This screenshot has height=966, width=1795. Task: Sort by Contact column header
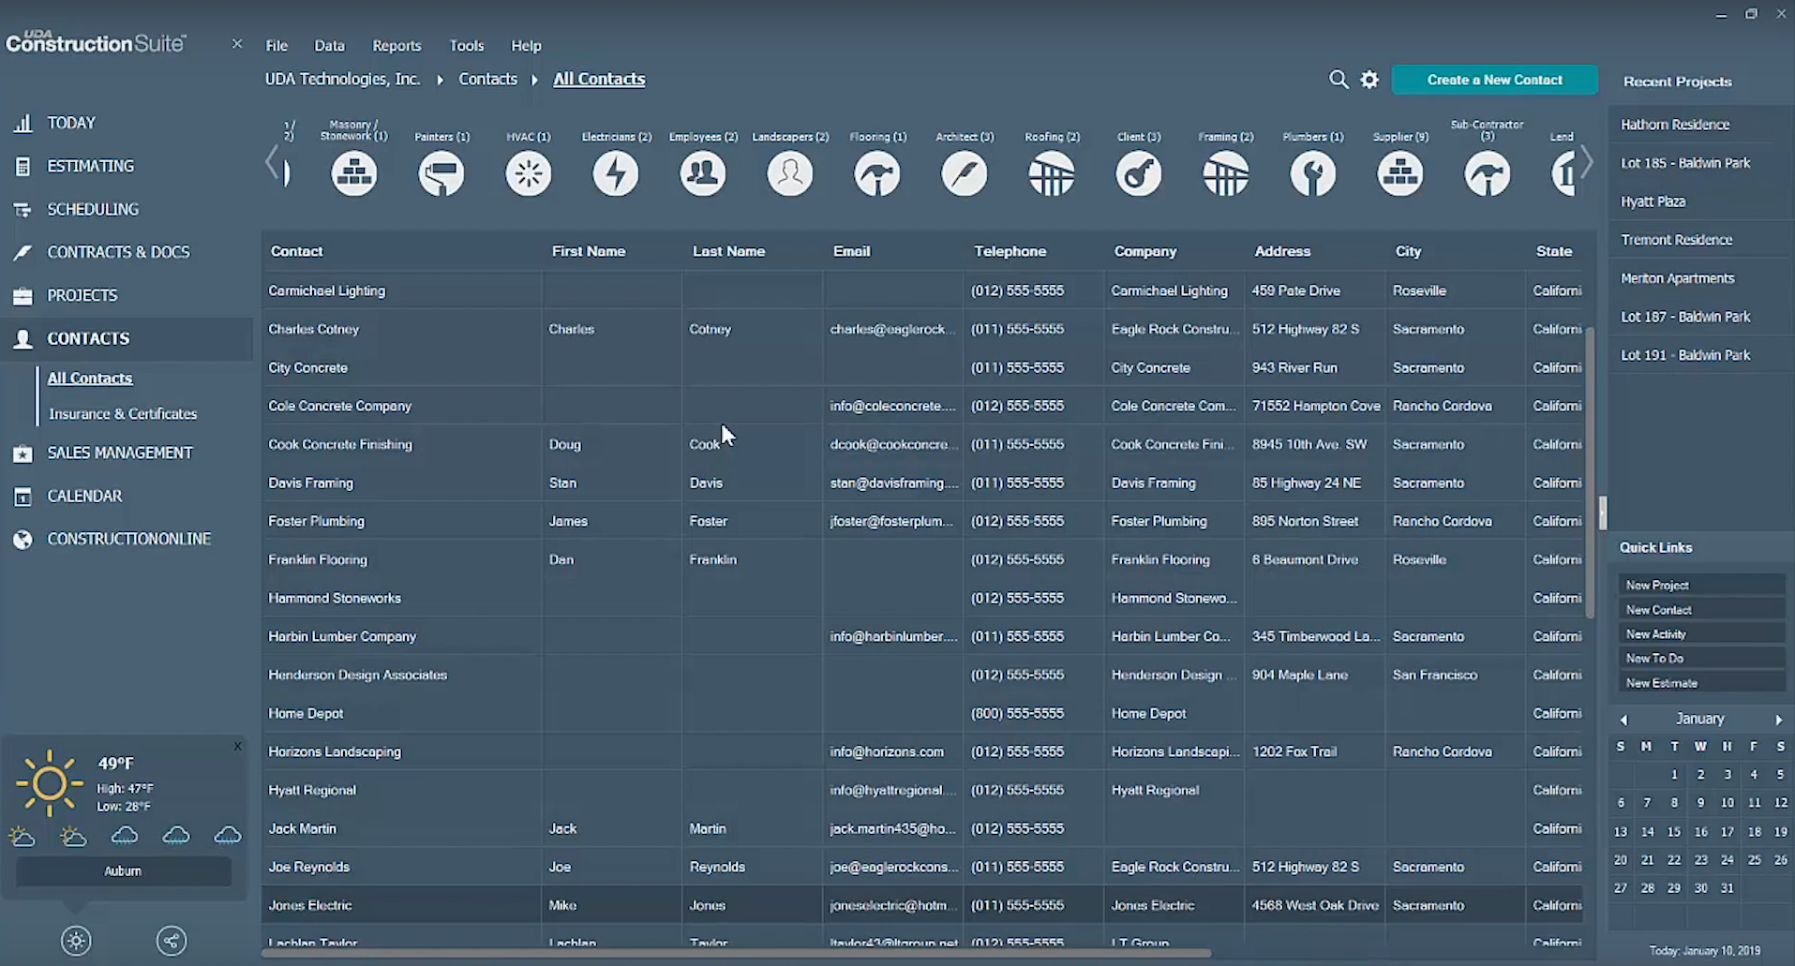click(296, 251)
